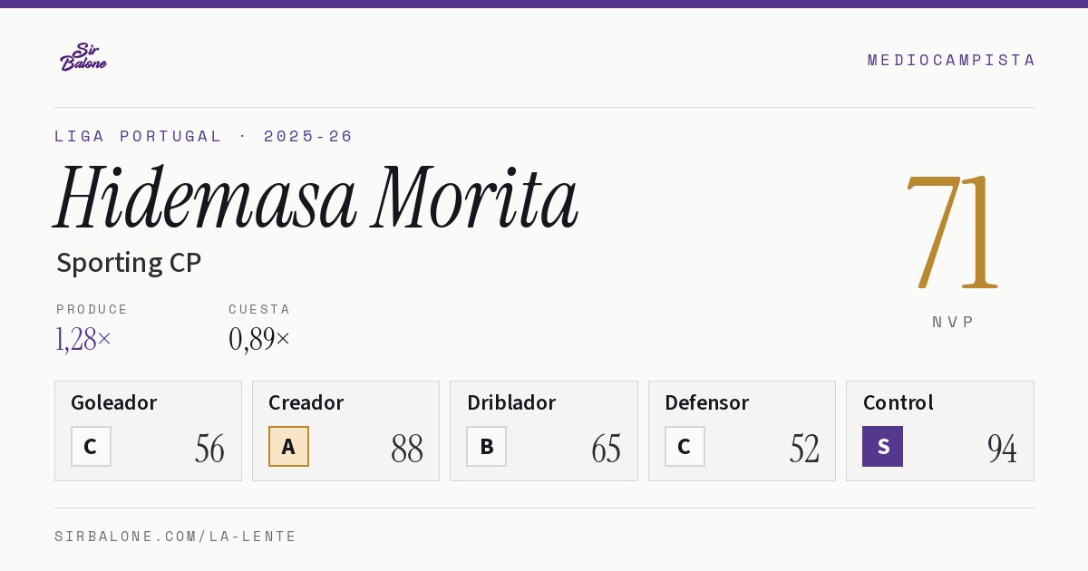Click the NVP label under the rating
Viewport: 1088px width, 571px height.
[953, 322]
